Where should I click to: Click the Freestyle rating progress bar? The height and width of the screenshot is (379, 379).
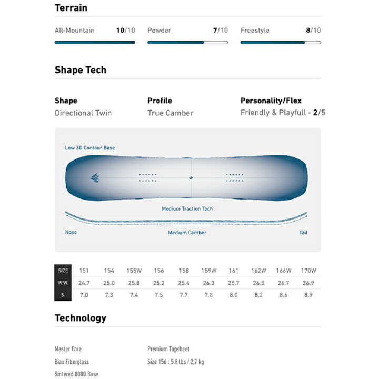(281, 43)
